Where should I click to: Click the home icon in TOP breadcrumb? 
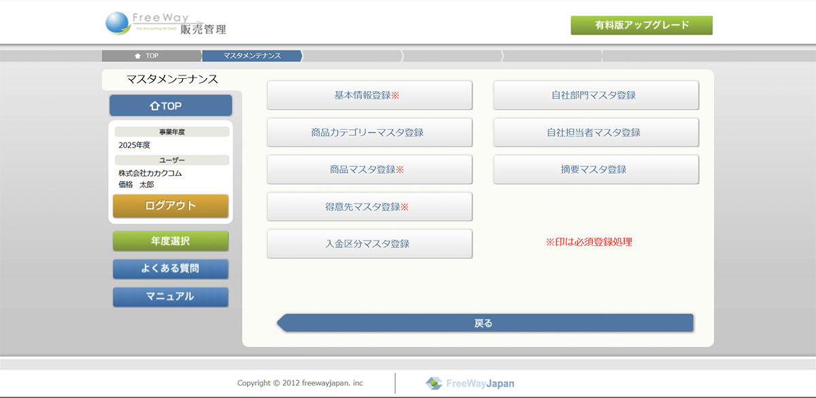coord(138,56)
